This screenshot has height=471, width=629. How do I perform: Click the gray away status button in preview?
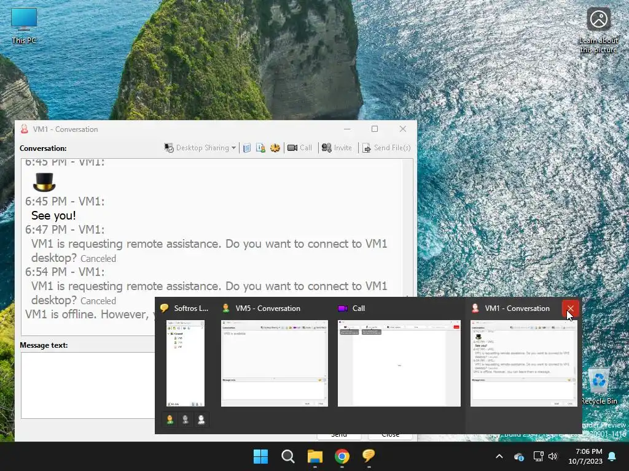[186, 419]
